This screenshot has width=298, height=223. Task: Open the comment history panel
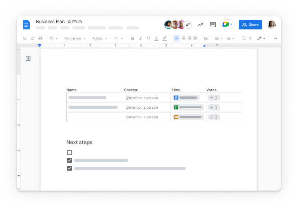pyautogui.click(x=212, y=24)
